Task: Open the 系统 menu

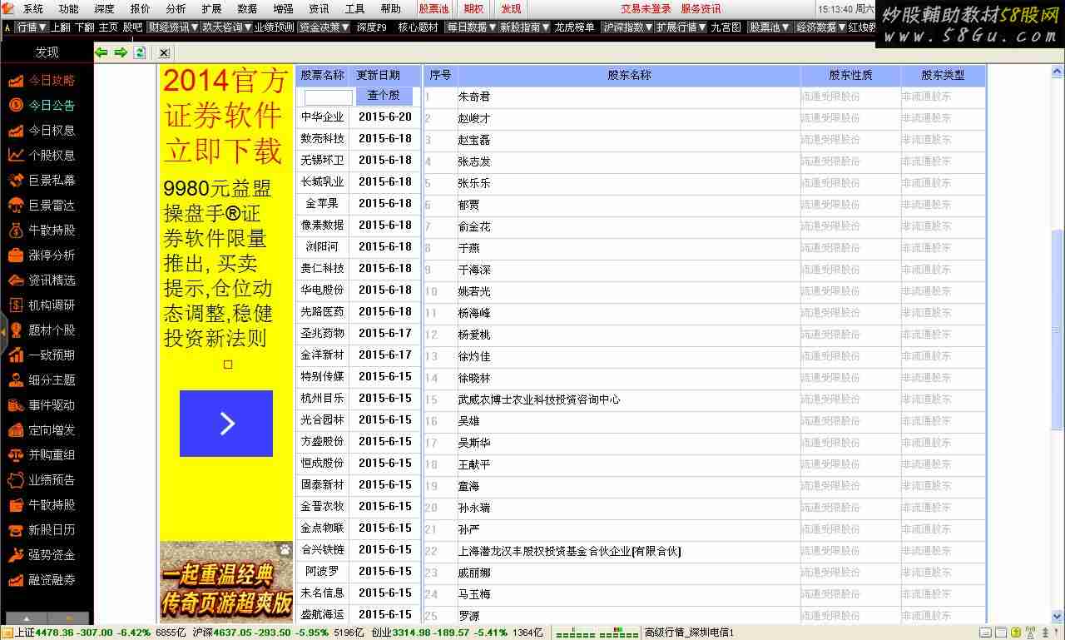Action: coord(33,9)
